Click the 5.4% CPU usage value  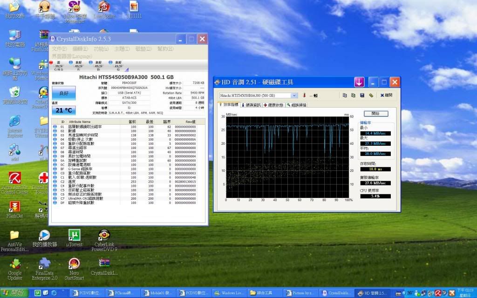pos(375,196)
